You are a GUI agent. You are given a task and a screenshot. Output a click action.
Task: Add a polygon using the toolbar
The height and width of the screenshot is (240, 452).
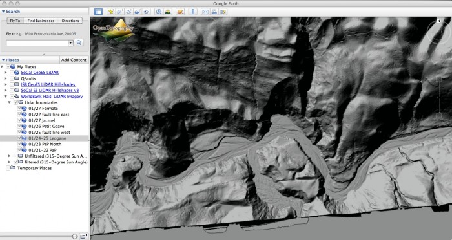pos(119,12)
